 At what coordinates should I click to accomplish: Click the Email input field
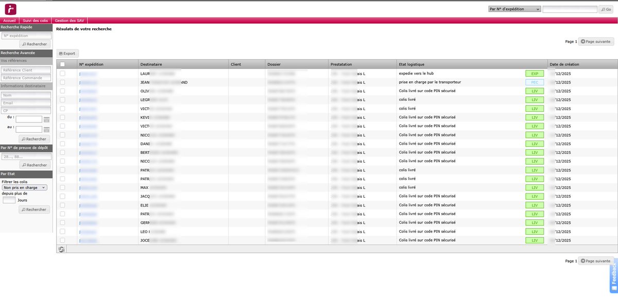coord(26,103)
